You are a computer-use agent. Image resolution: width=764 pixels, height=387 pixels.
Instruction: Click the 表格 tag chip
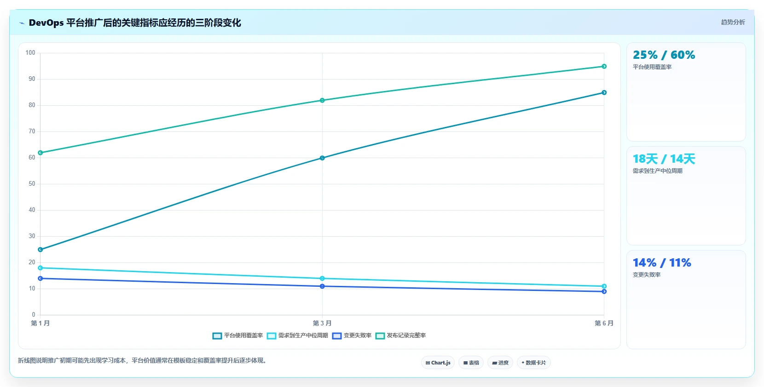[471, 363]
